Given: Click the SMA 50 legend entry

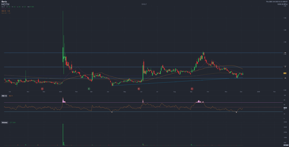Looking at the screenshot, I should [x=4, y=11].
